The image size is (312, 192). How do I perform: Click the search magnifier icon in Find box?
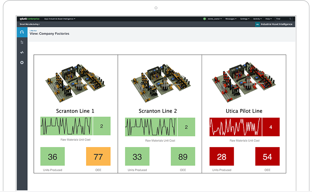[290, 19]
